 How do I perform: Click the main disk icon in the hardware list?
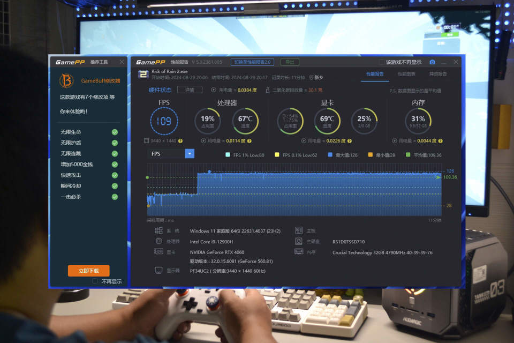click(299, 241)
